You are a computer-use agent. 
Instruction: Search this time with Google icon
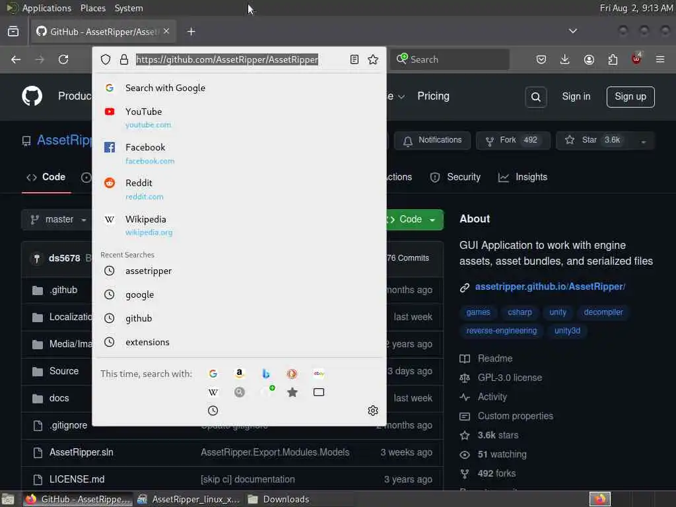click(213, 374)
